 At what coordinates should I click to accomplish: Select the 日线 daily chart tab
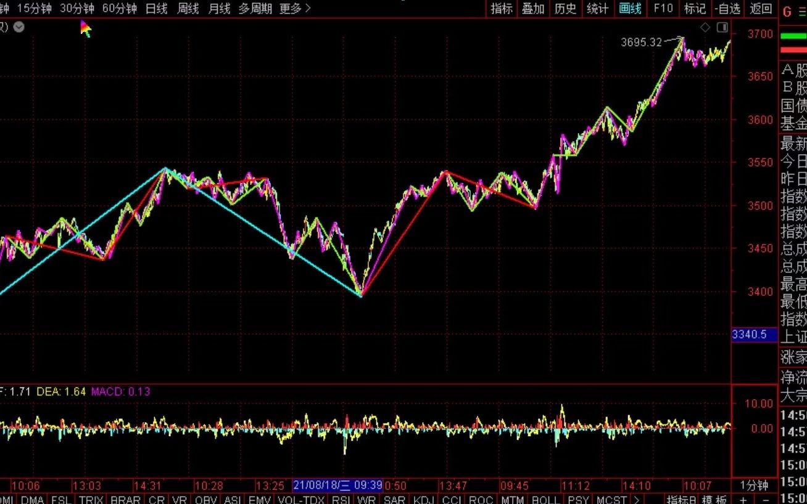tap(157, 8)
